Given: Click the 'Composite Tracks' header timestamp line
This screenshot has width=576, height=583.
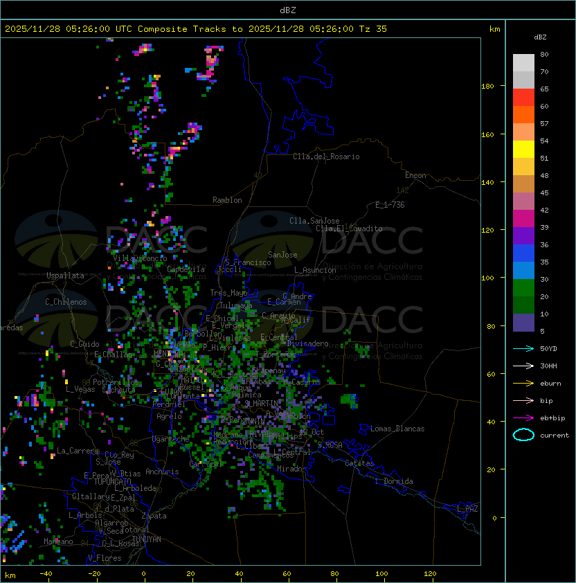Looking at the screenshot, I should click(x=196, y=29).
